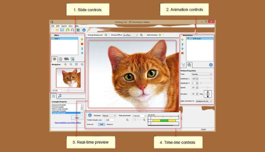Click the Speed spinner arrows
This screenshot has width=265, height=152.
(x=197, y=88)
